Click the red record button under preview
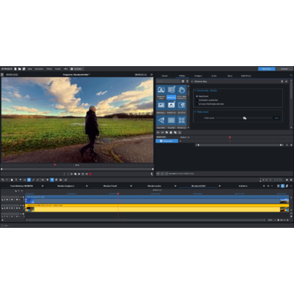Screen dimensions: 294x294 point(90,174)
